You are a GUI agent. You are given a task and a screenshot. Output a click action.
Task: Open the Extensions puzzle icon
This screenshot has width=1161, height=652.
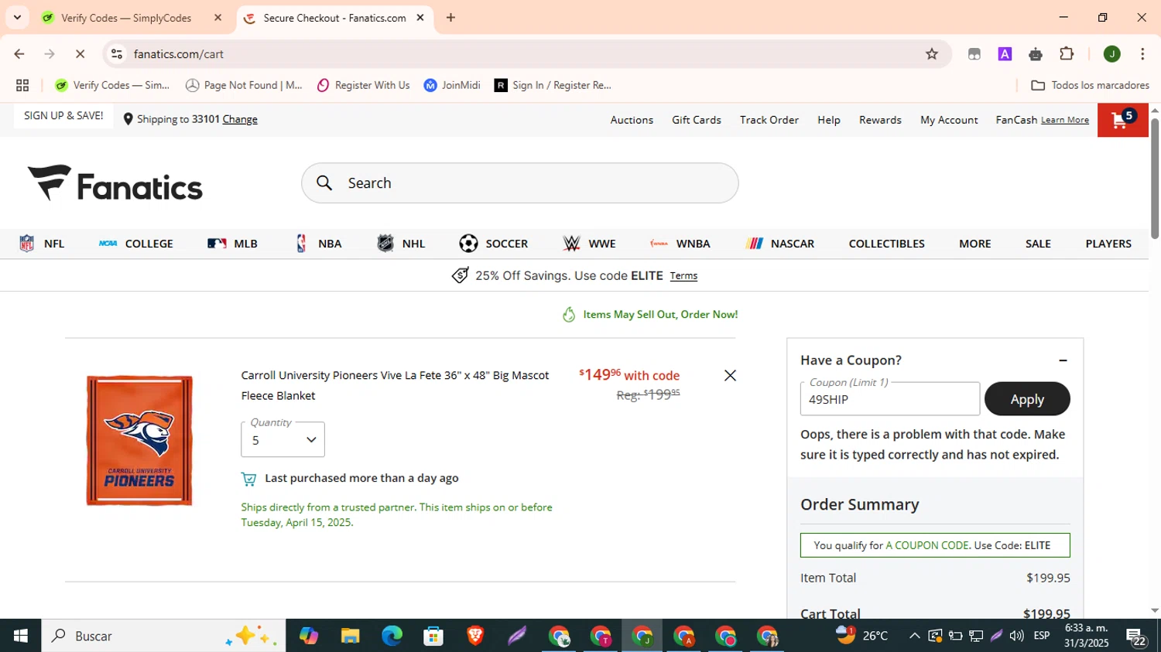1067,54
